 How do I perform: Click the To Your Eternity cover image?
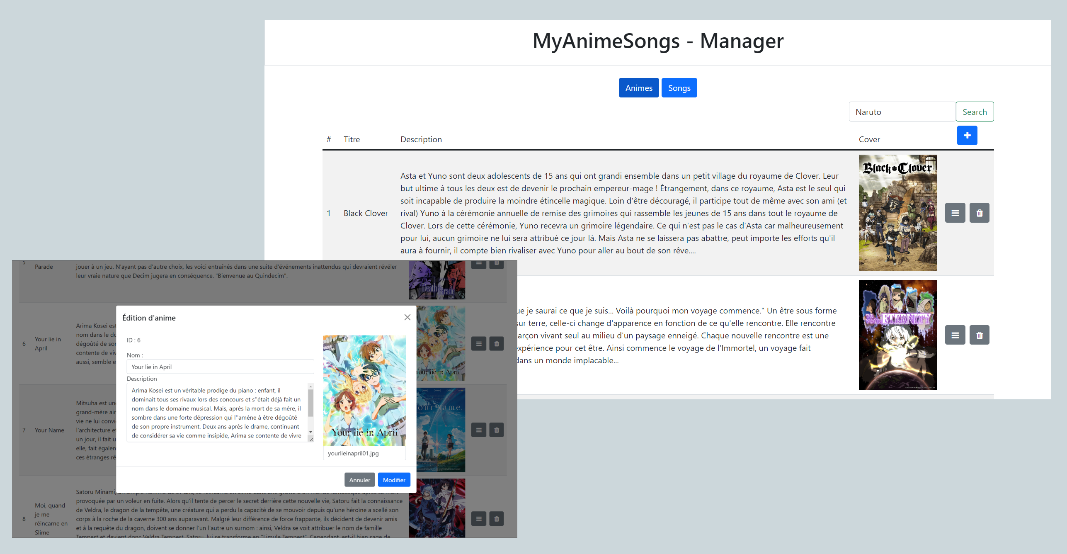[897, 335]
